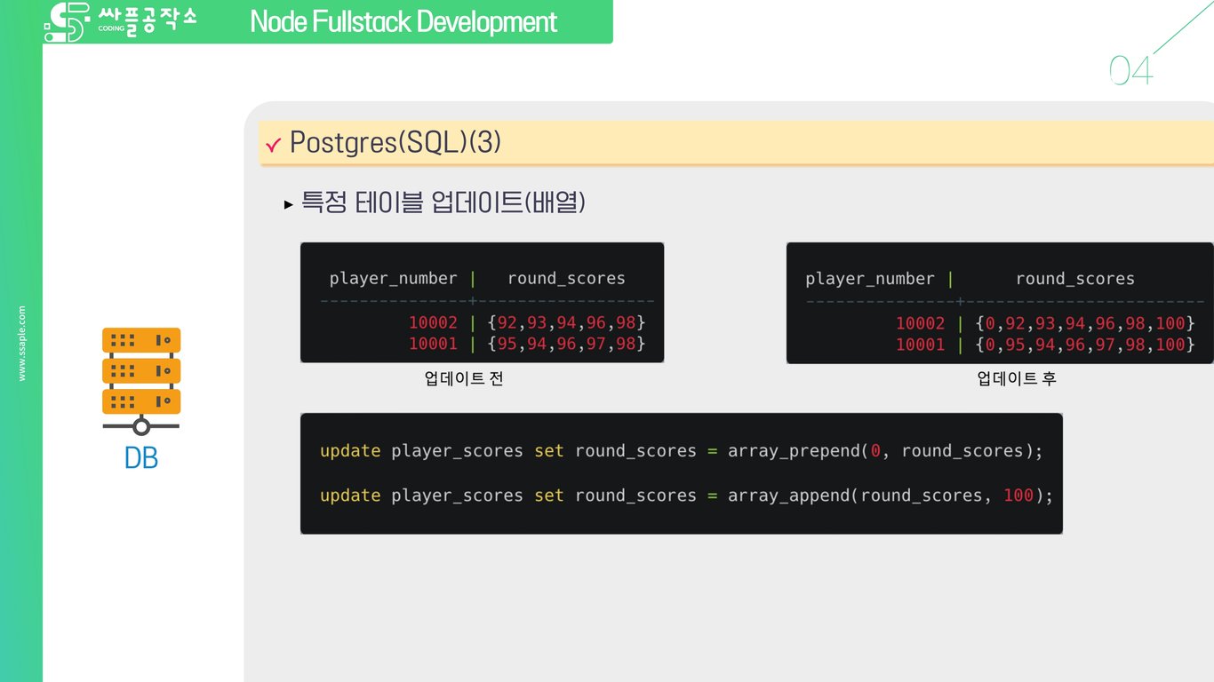Select the "Node Fullstack Development" header title
Viewport: 1214px width, 682px height.
[403, 21]
